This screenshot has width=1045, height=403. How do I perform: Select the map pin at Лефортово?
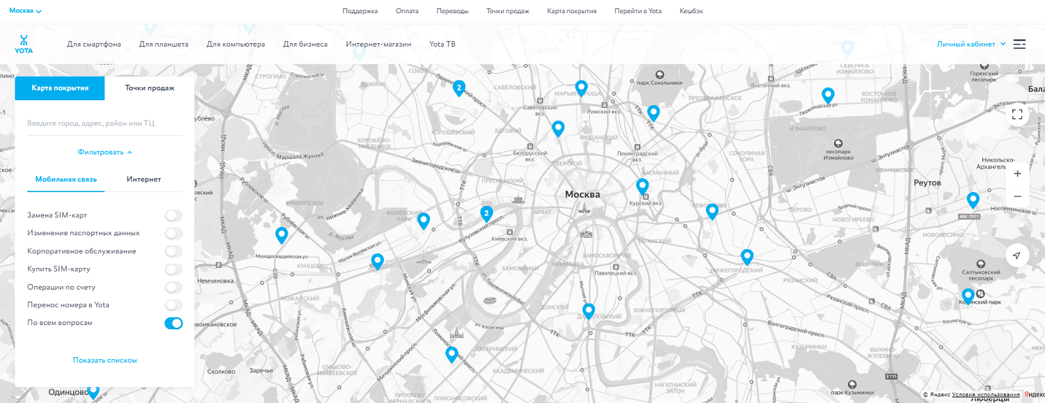click(712, 212)
